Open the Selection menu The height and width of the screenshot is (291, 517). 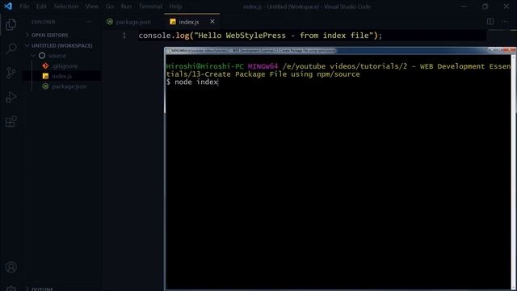[66, 6]
